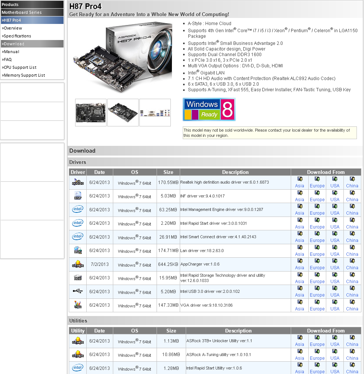364x374 pixels.
Task: Click Intel icon for Rapid Start driver row
Action: 78,223
